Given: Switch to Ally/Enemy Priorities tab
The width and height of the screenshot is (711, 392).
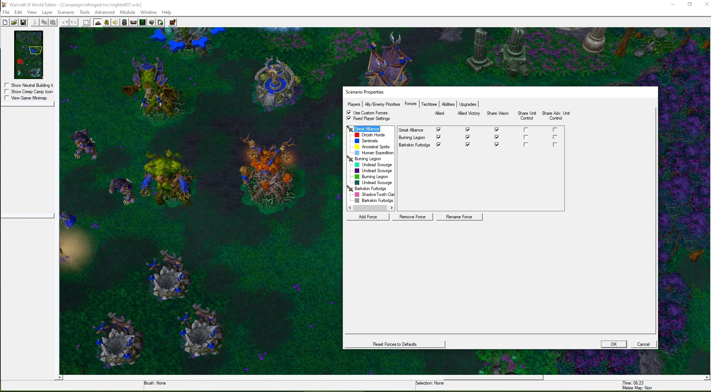Looking at the screenshot, I should pos(382,104).
